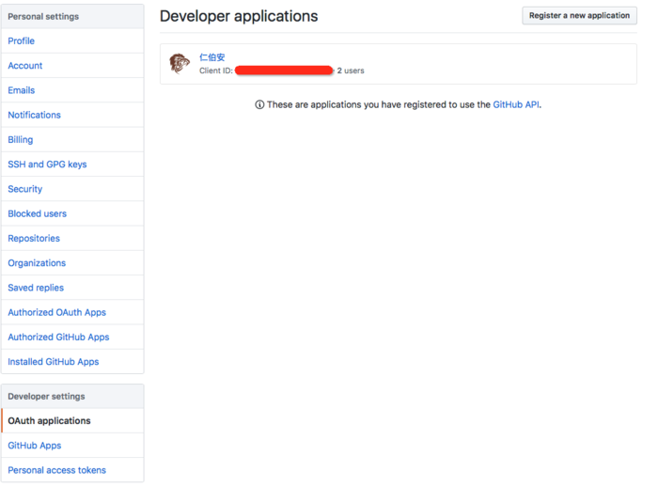View Authorized OAuth Apps
Image resolution: width=658 pixels, height=487 pixels.
click(57, 312)
